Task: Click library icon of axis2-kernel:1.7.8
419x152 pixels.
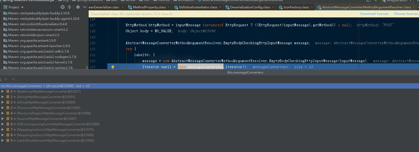Action: coord(5,62)
